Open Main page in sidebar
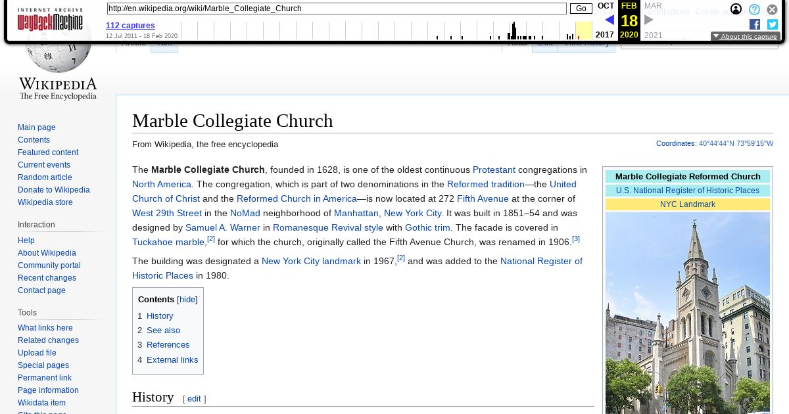Viewport: 789px width, 414px height. [37, 127]
